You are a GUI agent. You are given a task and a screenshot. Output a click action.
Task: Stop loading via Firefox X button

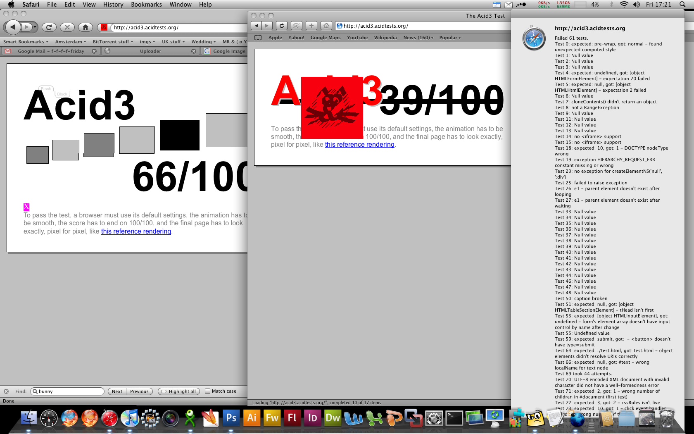click(67, 27)
